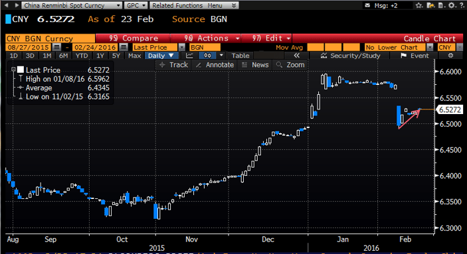The width and height of the screenshot is (467, 254).
Task: Select the candle chart style icon
Action: click(x=207, y=56)
